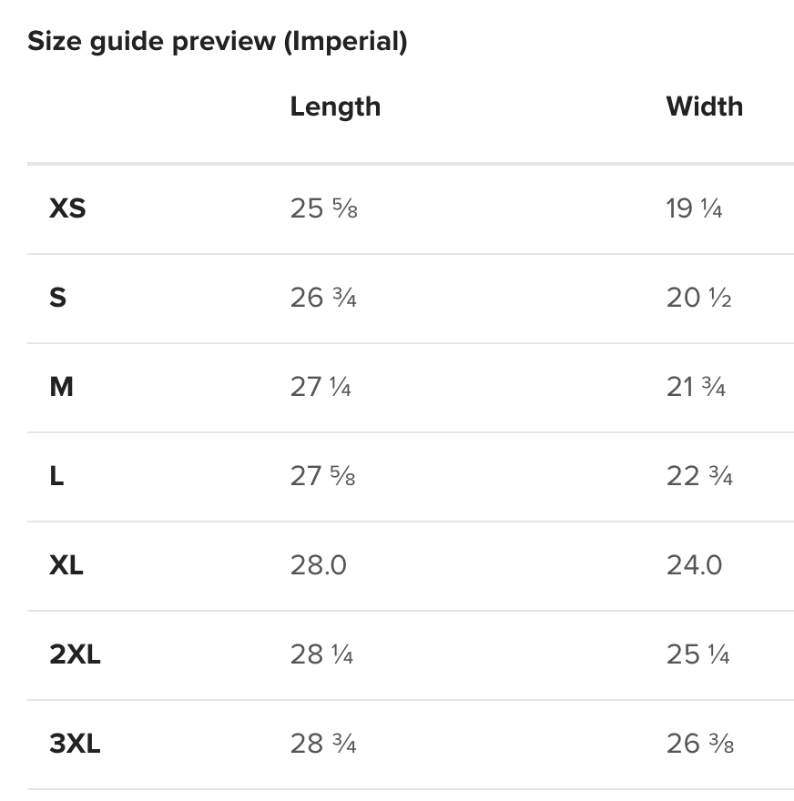Choose the 3XL size row label
This screenshot has height=801, width=794.
click(75, 744)
